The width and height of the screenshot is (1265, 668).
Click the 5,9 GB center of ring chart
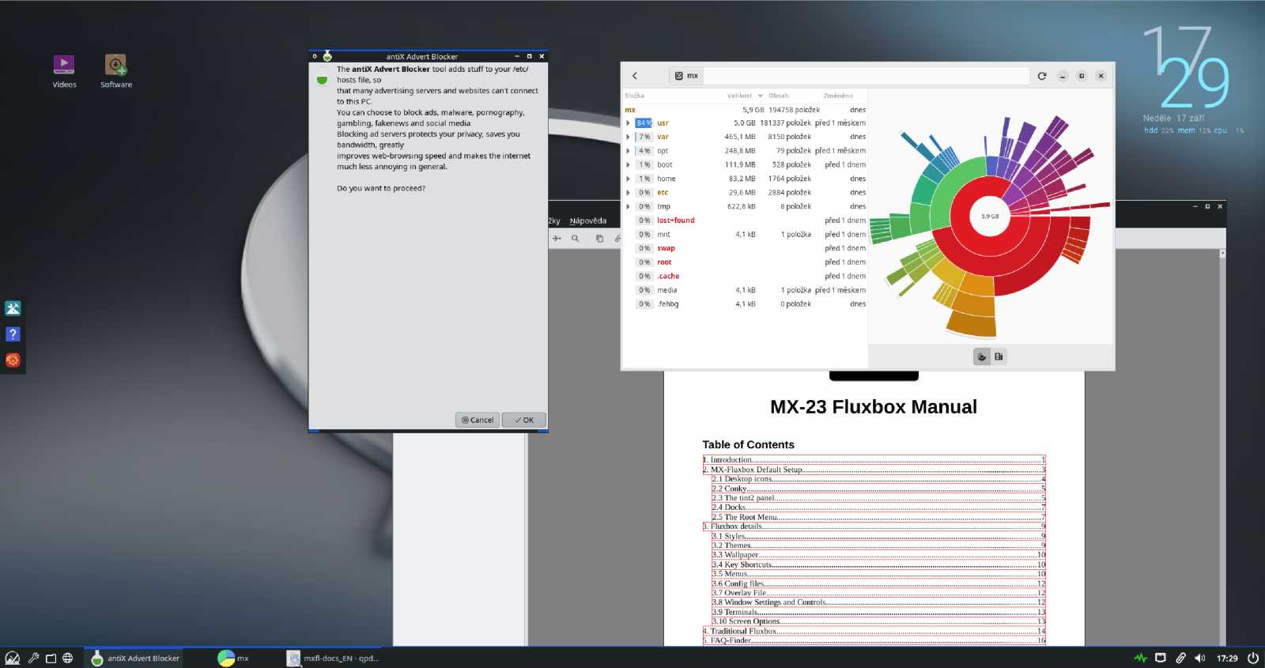990,216
